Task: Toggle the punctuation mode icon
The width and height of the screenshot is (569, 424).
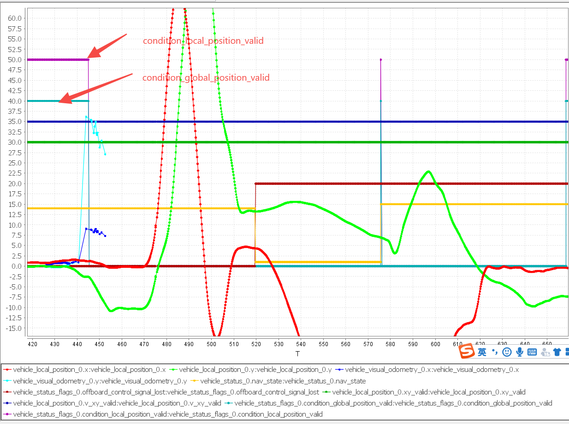Action: point(495,352)
